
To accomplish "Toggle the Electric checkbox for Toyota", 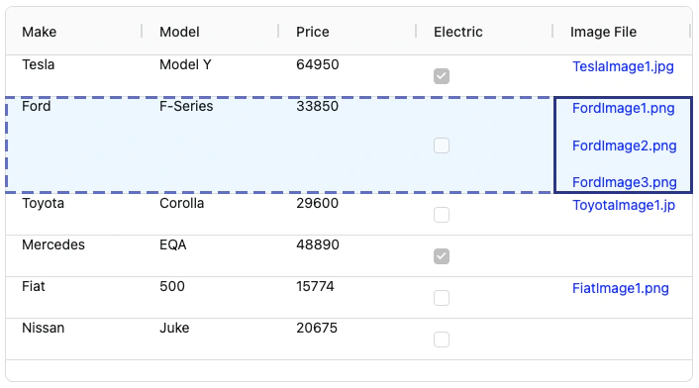I will pos(442,215).
